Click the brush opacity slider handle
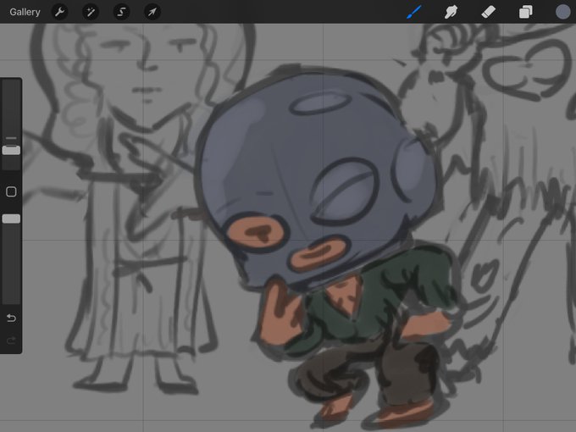Viewport: 576px width, 432px height. click(x=11, y=219)
